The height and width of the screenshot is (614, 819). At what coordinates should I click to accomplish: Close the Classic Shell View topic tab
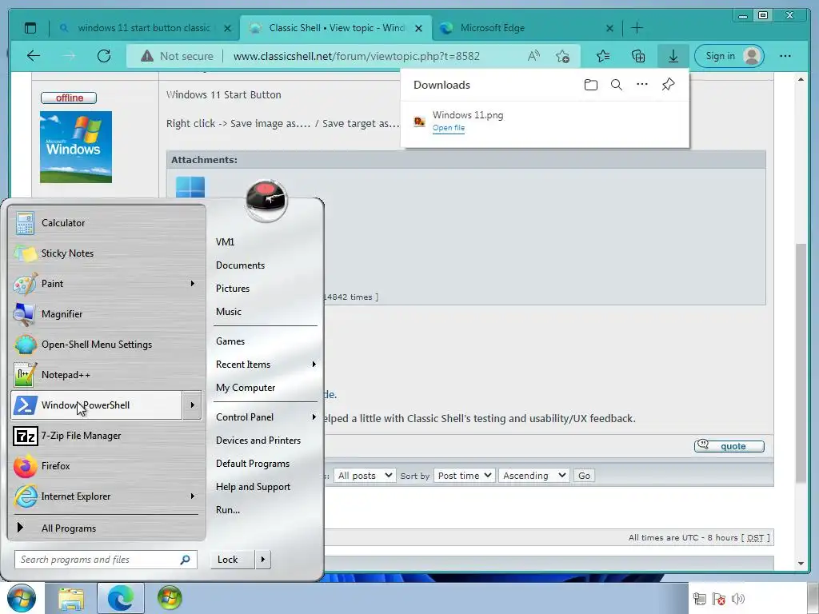point(418,28)
